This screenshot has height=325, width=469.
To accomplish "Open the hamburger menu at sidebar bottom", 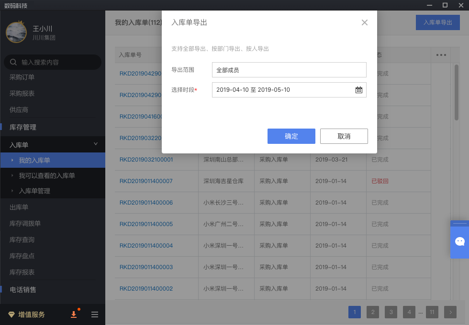I will coord(95,314).
